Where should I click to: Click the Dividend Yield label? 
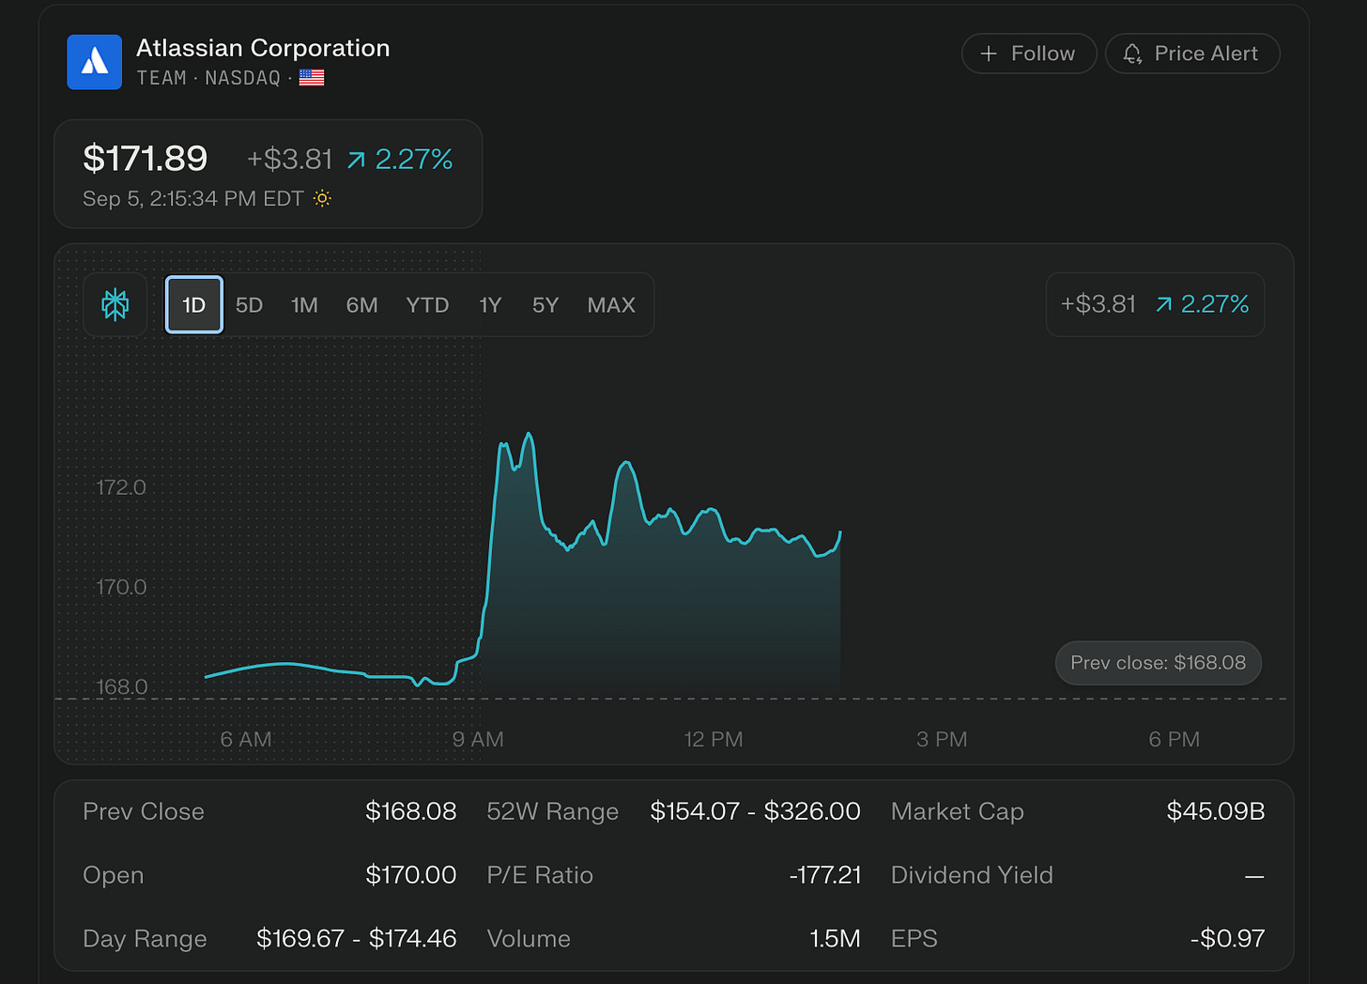(972, 875)
